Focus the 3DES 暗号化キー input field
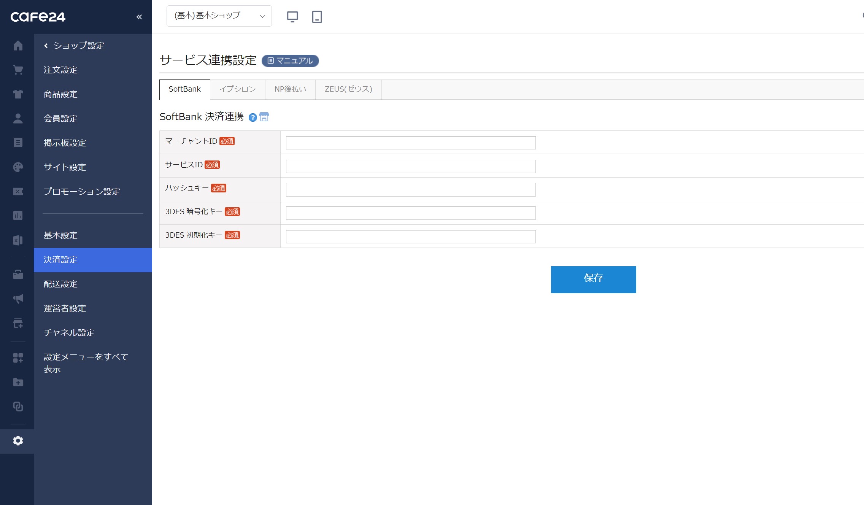This screenshot has height=505, width=864. click(411, 213)
